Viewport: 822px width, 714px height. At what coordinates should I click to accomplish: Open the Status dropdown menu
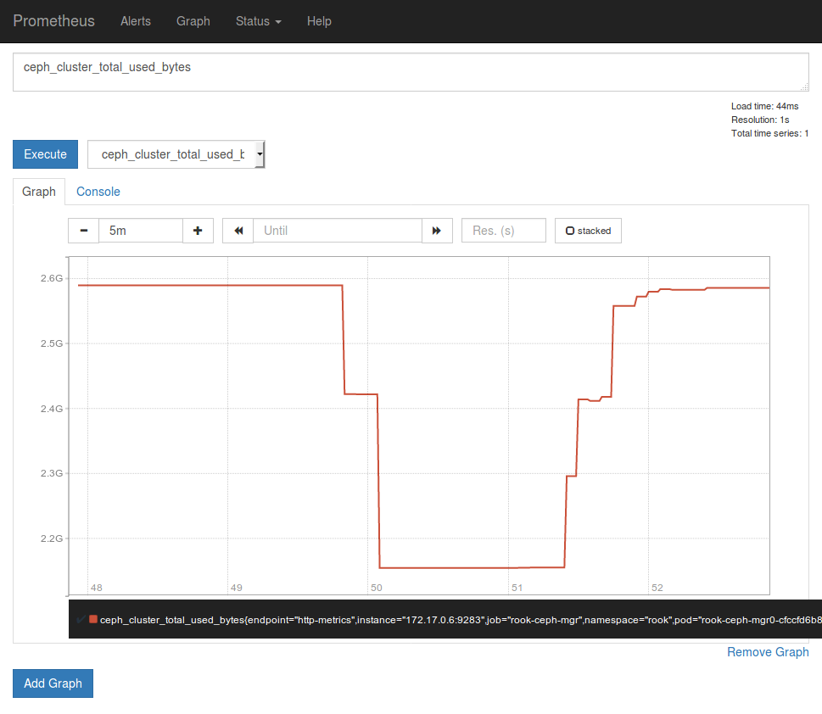pyautogui.click(x=257, y=21)
